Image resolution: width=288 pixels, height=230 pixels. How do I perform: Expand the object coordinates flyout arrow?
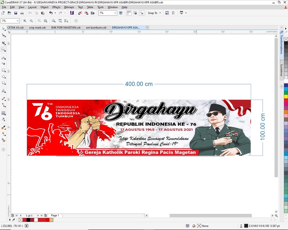click(26, 226)
